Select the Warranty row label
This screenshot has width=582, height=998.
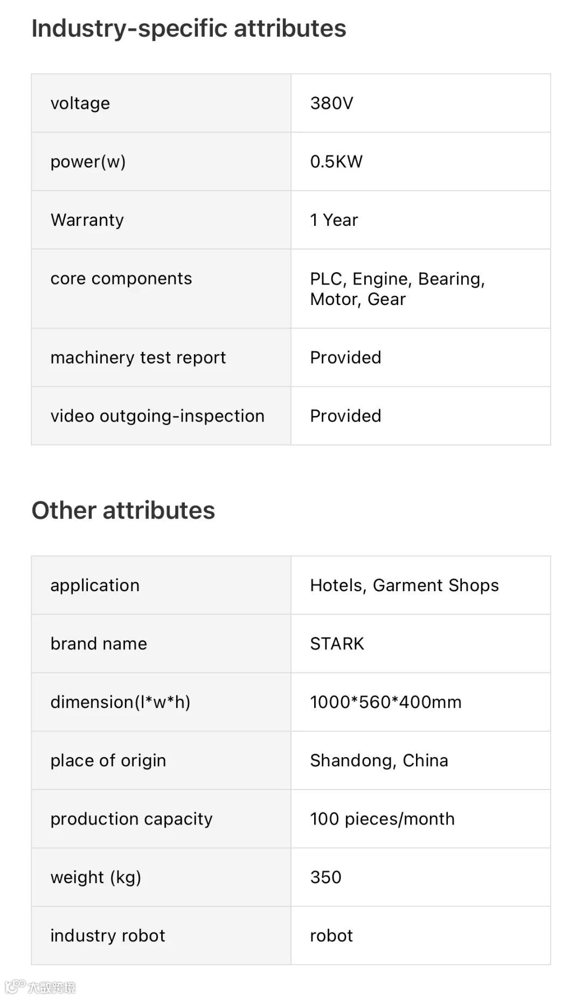pos(87,220)
